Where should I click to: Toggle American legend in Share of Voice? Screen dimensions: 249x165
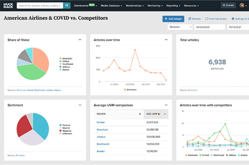(66, 59)
